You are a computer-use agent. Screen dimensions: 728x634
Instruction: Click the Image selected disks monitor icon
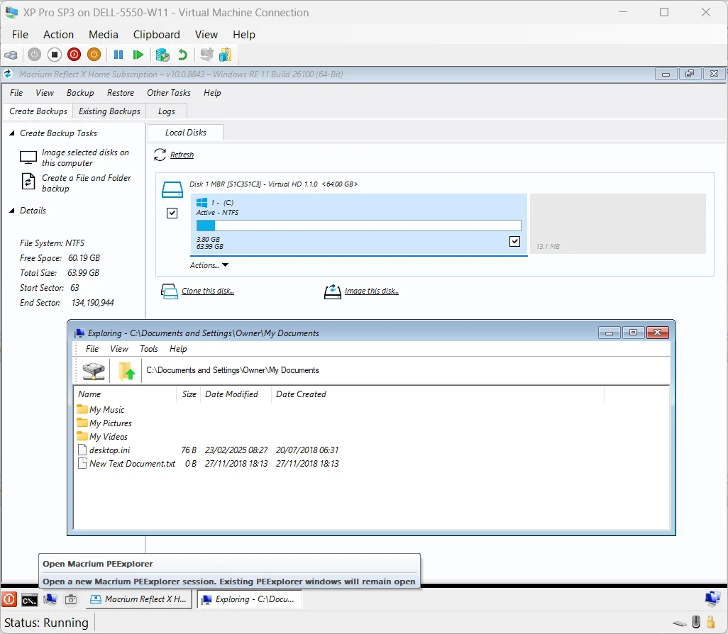point(28,157)
